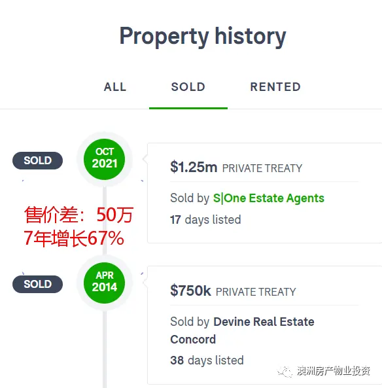Click the $750k sale price
The image size is (382, 388).
(x=190, y=291)
